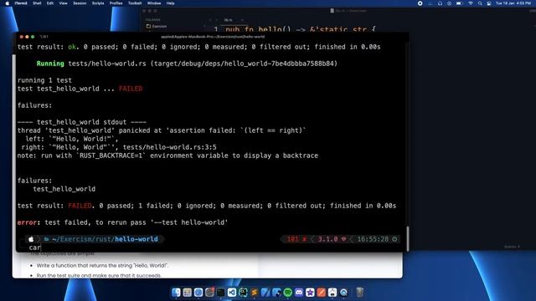Open the Shell menu

pyautogui.click(x=37, y=3)
